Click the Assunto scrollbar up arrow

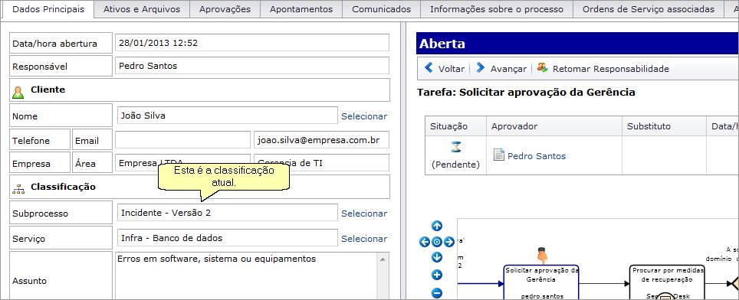point(383,259)
